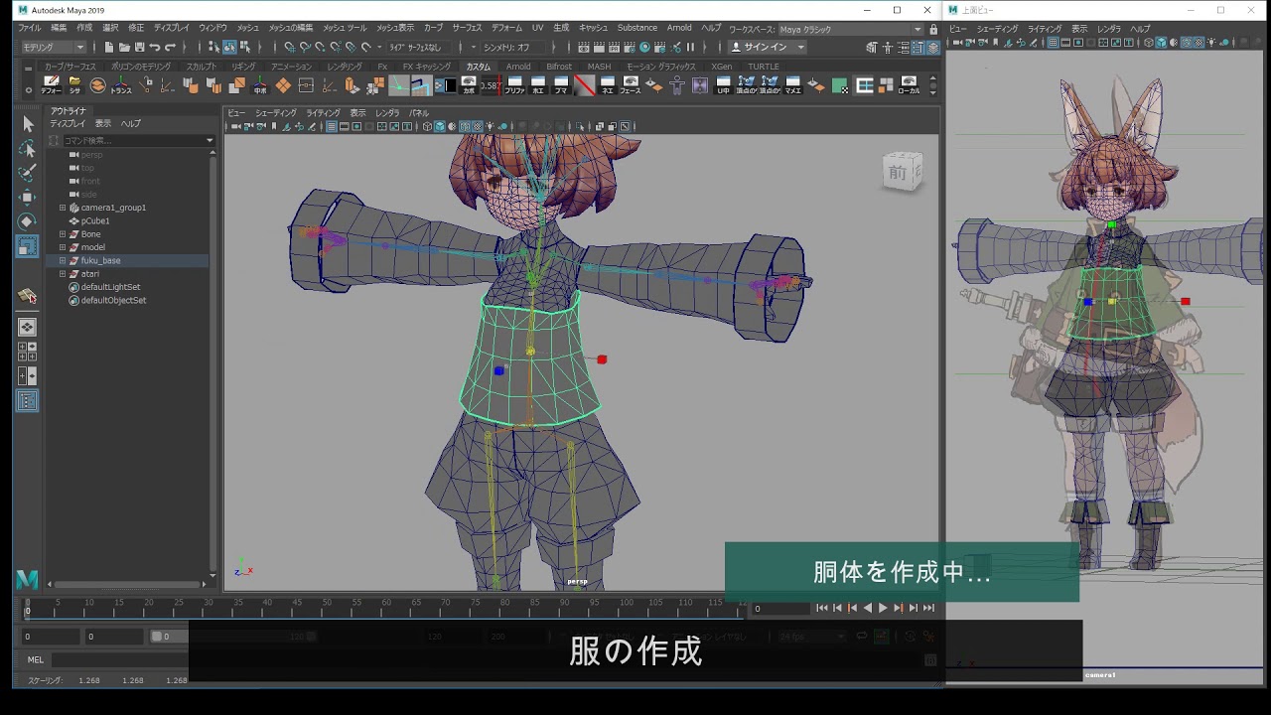Open the ワークスペース Maya クラシック dropdown

tap(851, 30)
